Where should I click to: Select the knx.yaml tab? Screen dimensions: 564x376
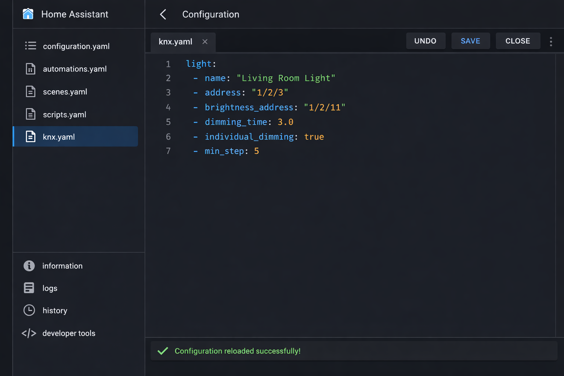tap(175, 41)
